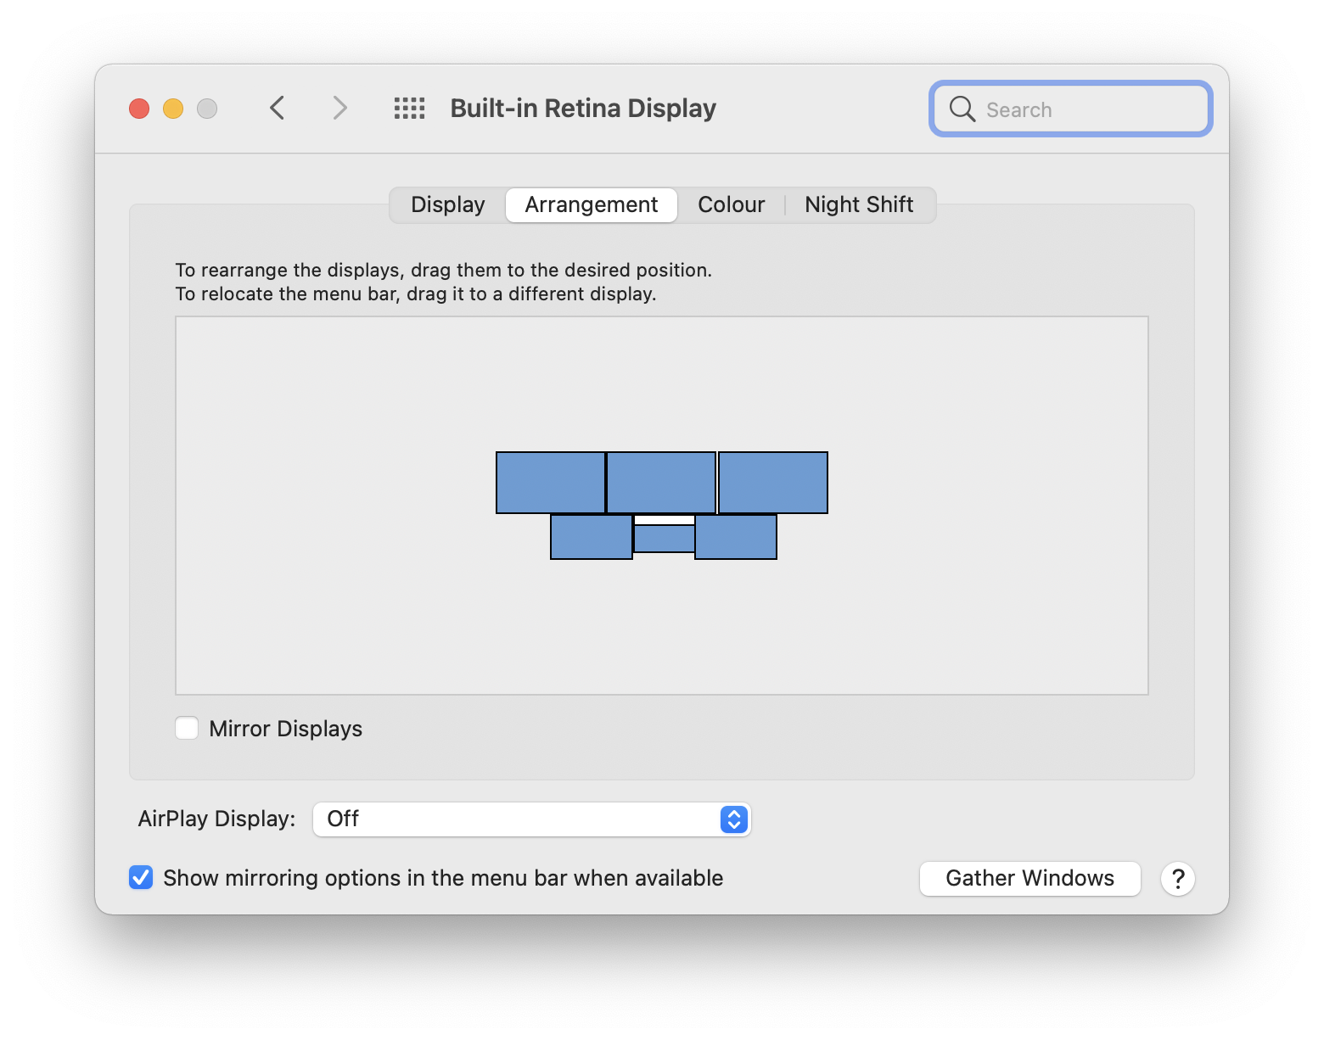Click the magnifying glass search icon

pos(962,109)
